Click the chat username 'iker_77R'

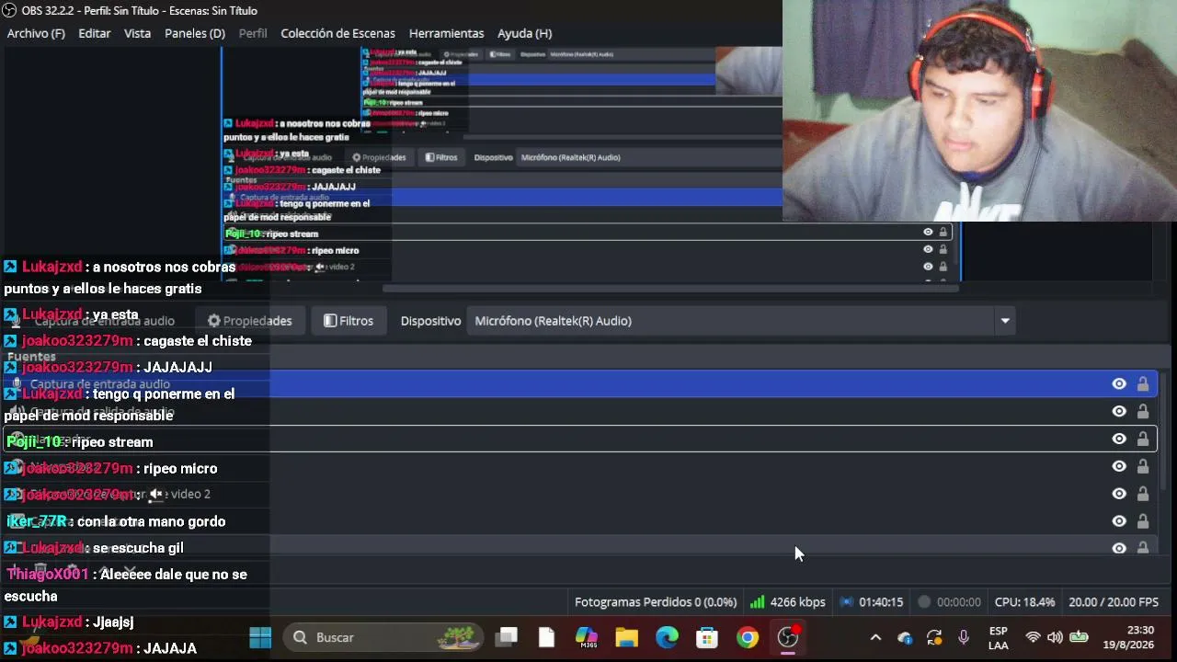37,521
